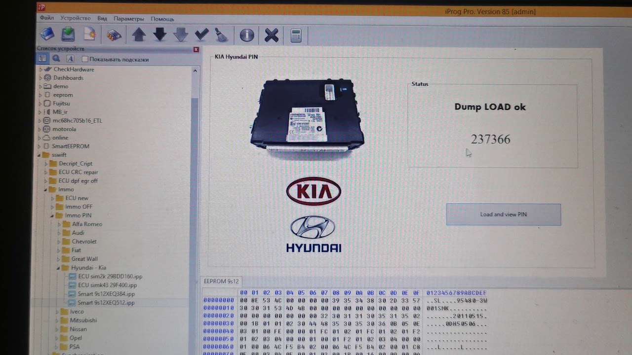Select the Nissan folder
This screenshot has height=355, width=632.
(78, 329)
